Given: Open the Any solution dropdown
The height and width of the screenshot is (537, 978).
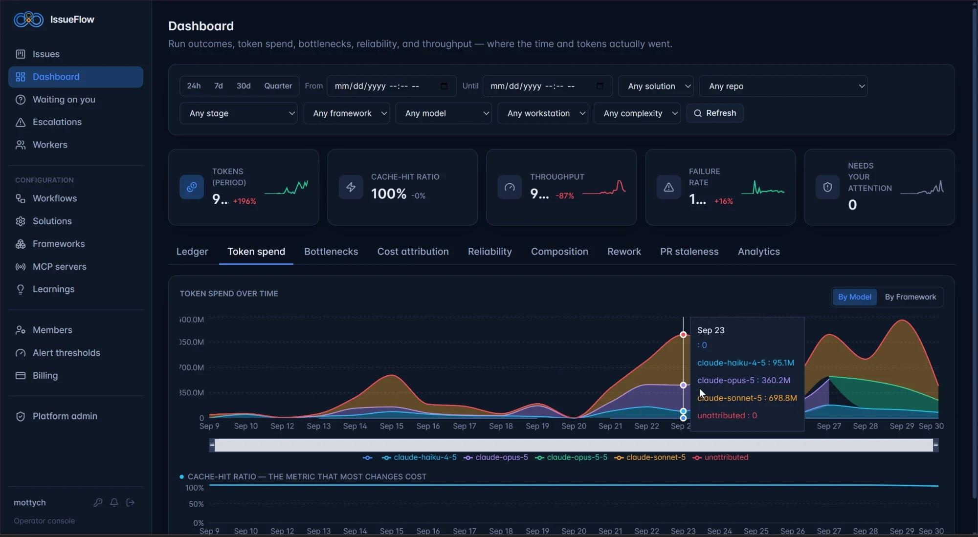Looking at the screenshot, I should click(656, 86).
